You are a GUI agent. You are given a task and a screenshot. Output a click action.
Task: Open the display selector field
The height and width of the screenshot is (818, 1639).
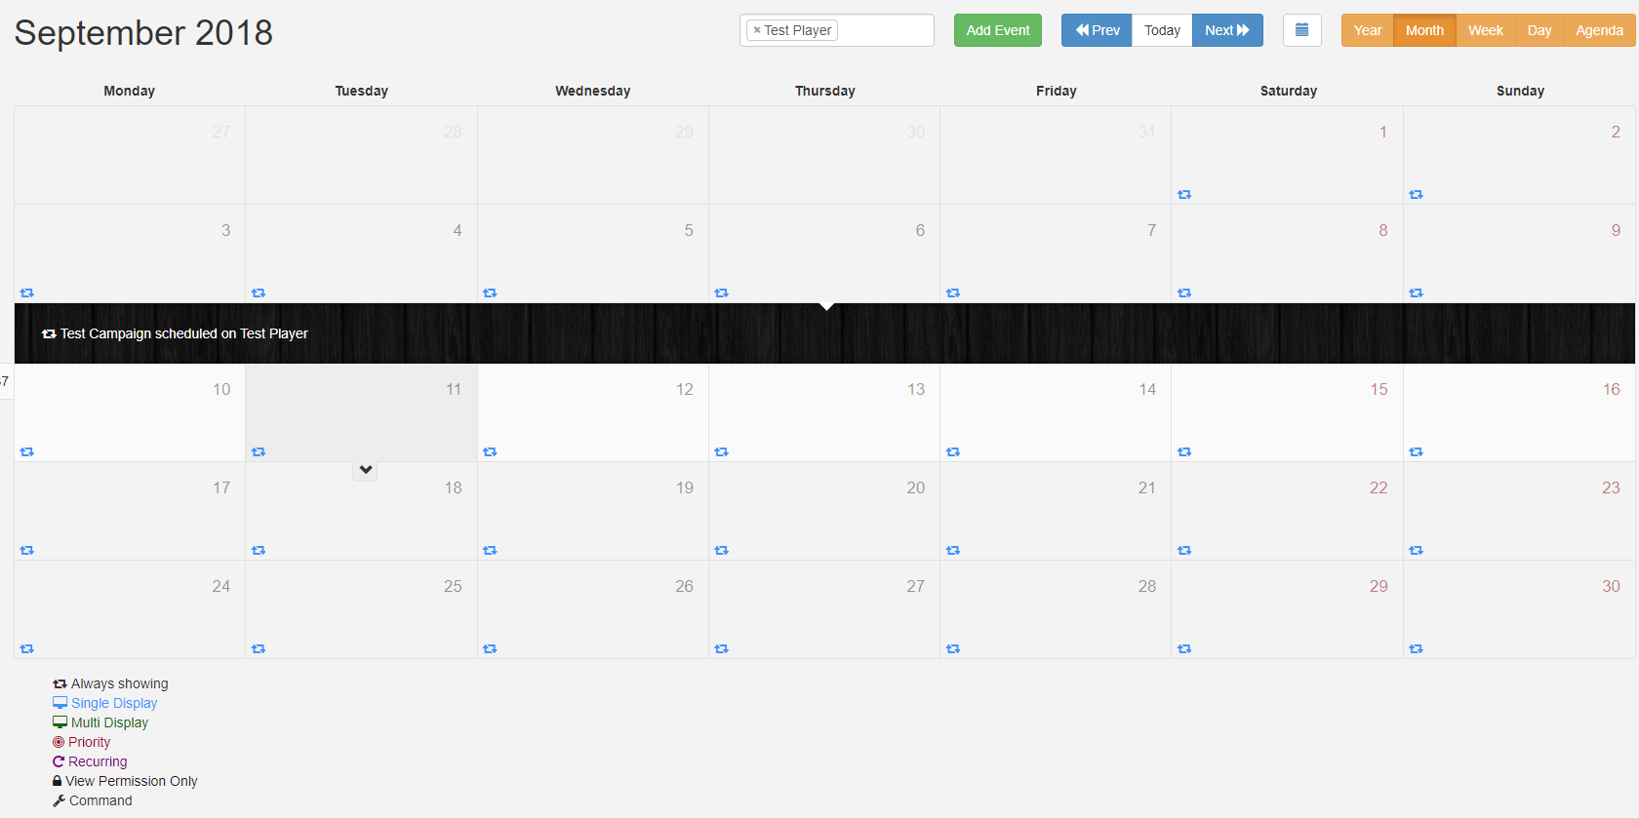pyautogui.click(x=883, y=30)
